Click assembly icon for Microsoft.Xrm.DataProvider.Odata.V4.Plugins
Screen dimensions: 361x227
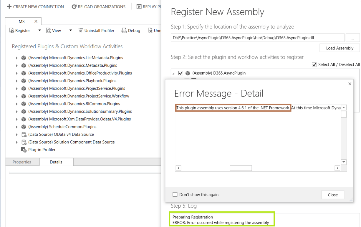24,119
